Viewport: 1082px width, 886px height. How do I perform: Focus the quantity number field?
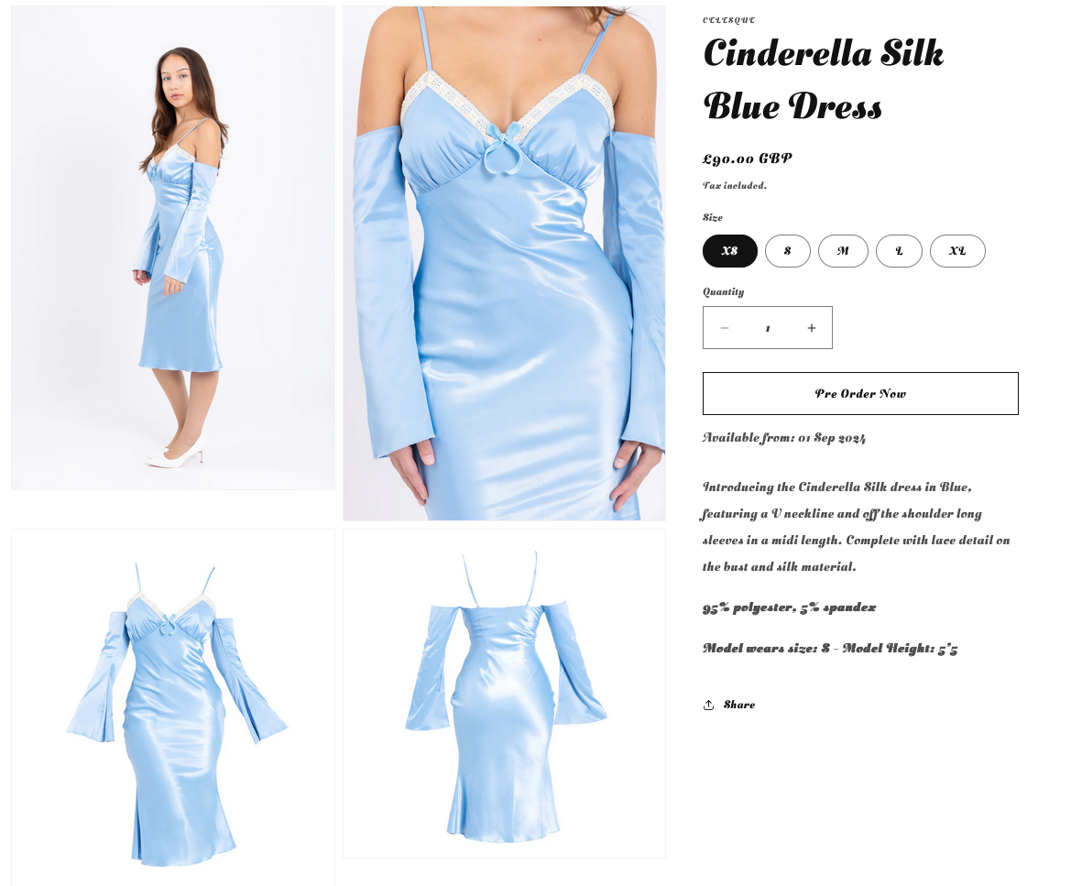coord(768,328)
